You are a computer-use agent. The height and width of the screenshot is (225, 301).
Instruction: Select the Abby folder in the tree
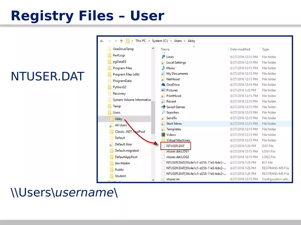[119, 119]
